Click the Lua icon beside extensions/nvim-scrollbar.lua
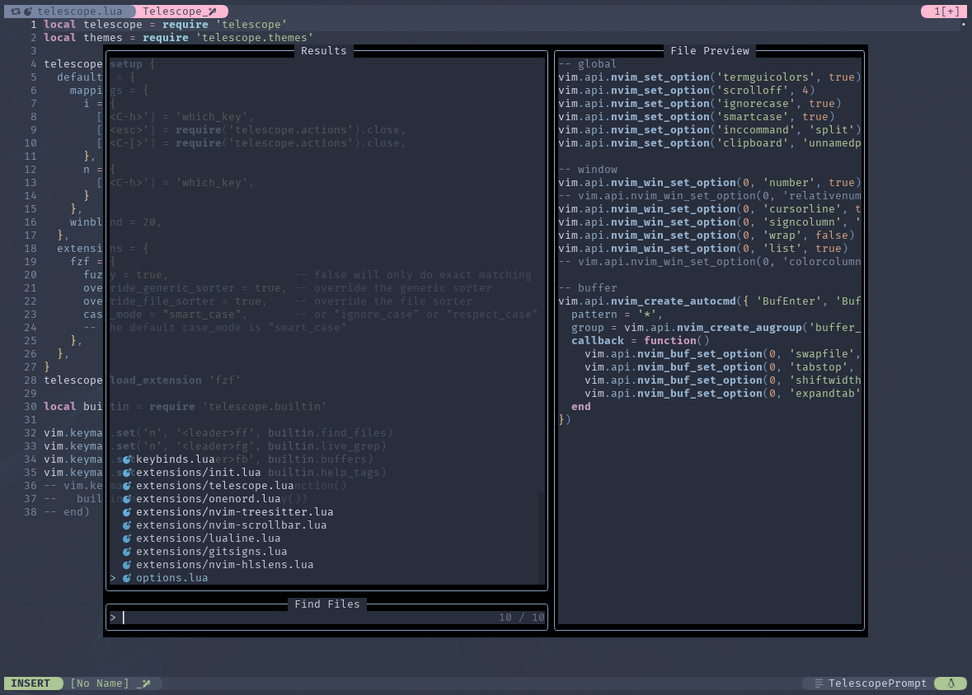This screenshot has width=972, height=695. click(x=126, y=525)
